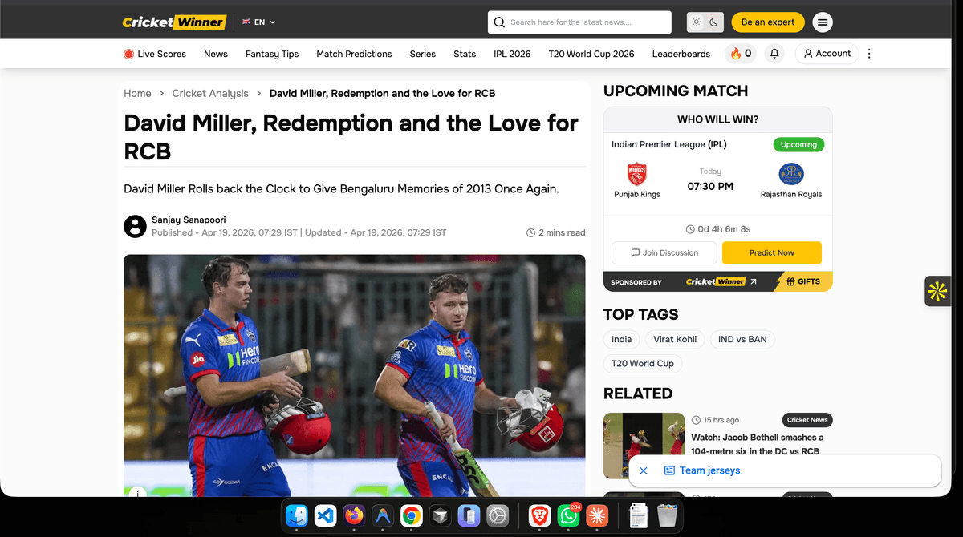Image resolution: width=963 pixels, height=537 pixels.
Task: Select the IND vs BAN tag
Action: click(742, 339)
